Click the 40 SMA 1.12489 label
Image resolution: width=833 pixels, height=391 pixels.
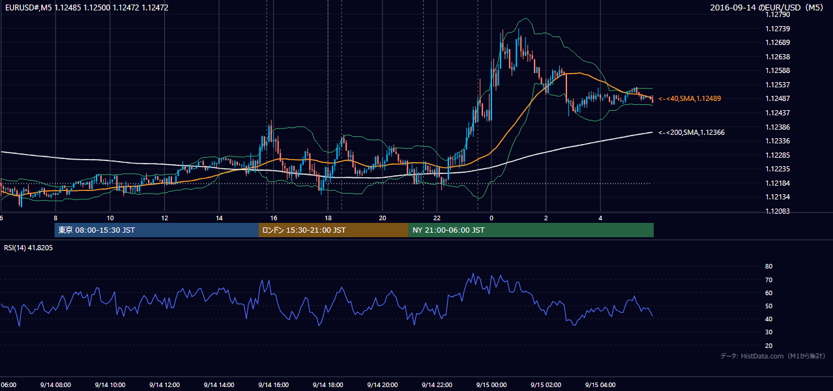pyautogui.click(x=690, y=98)
